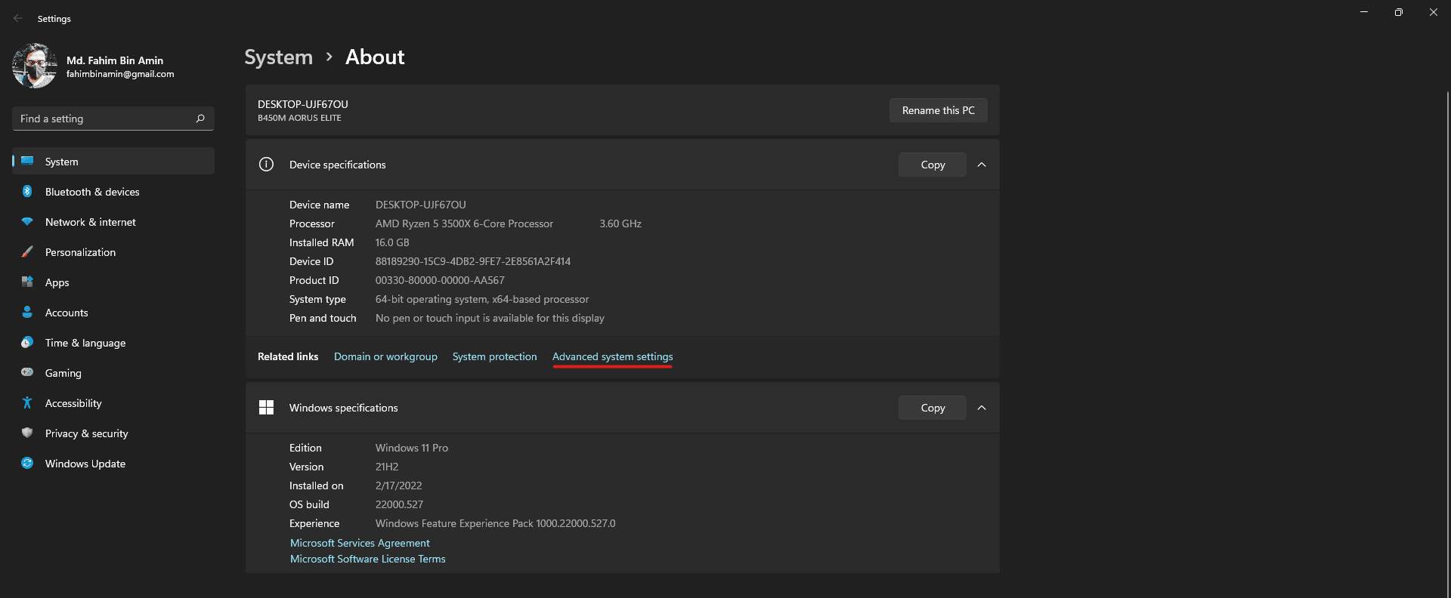Click the OS build value 22000.527
The image size is (1451, 598).
point(399,504)
